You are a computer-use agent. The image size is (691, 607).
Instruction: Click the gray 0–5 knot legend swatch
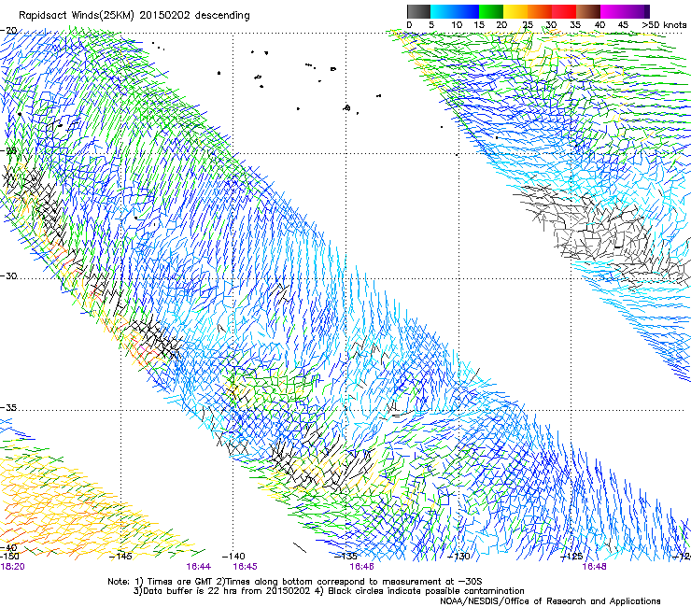coord(418,11)
